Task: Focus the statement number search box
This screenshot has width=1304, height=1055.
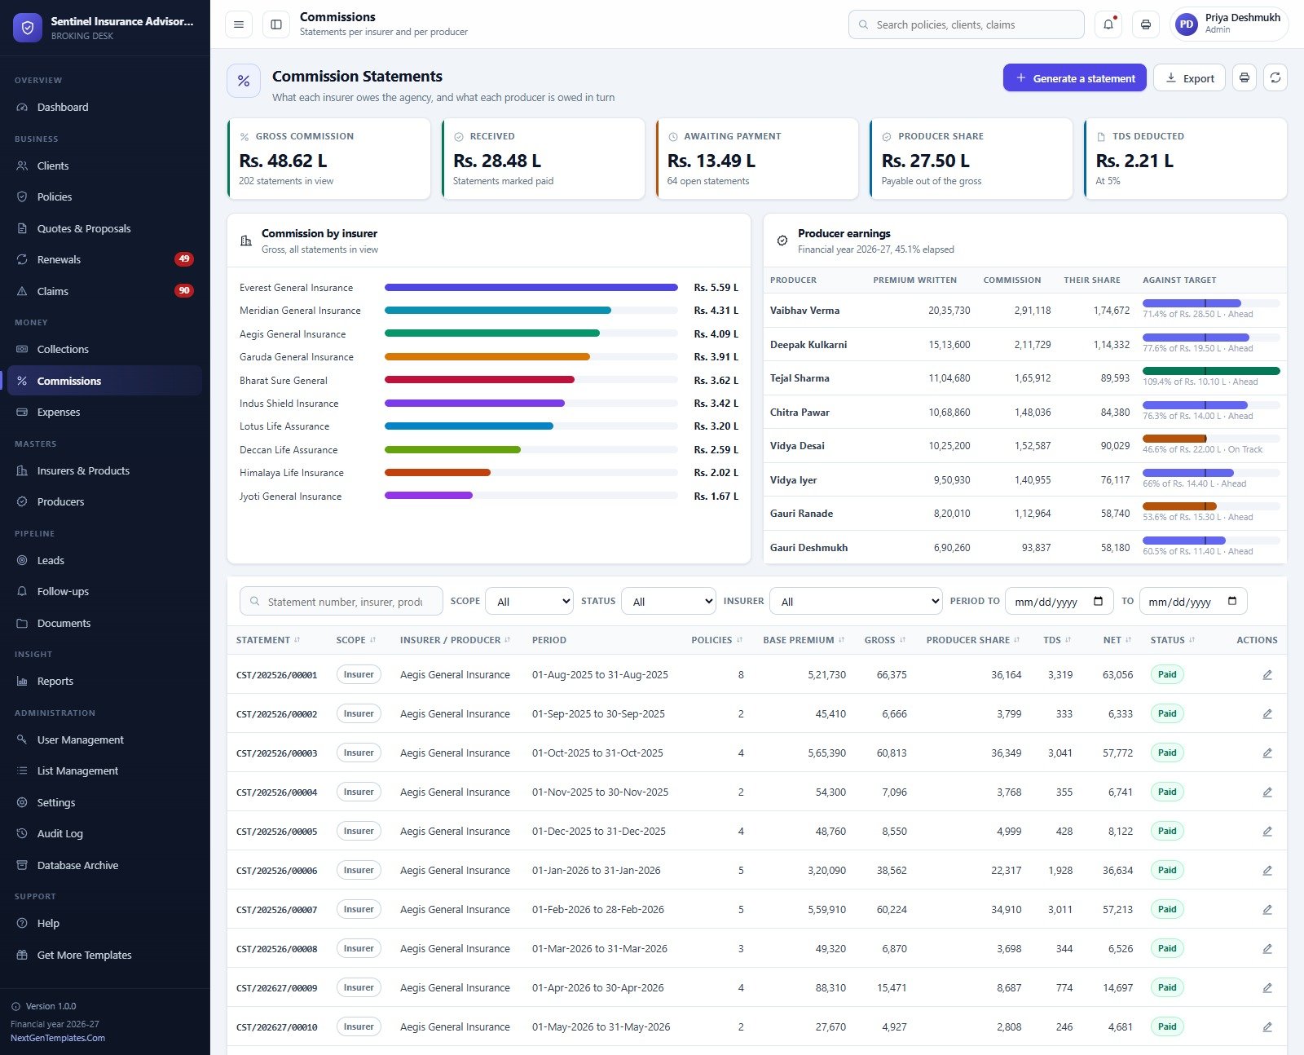Action: tap(341, 602)
